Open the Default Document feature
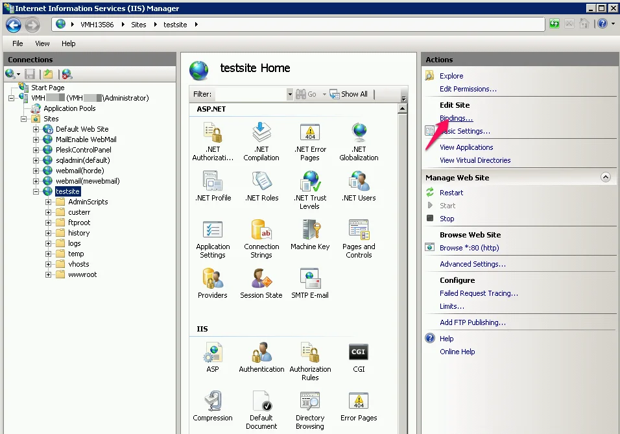This screenshot has width=620, height=434. coord(261,410)
